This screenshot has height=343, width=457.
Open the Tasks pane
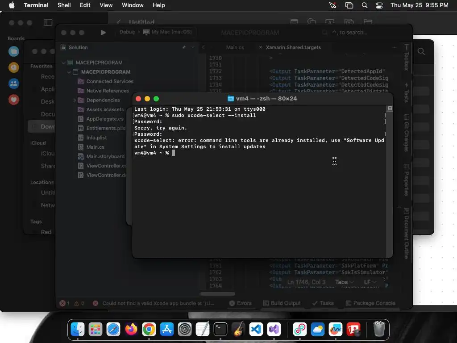[323, 303]
